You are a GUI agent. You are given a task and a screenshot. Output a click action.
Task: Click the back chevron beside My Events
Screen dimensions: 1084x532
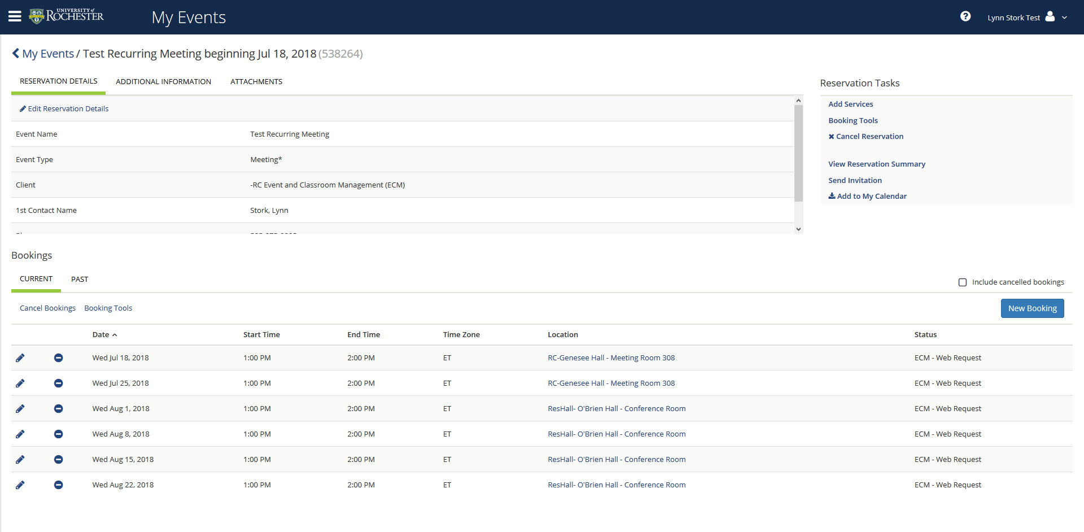15,53
